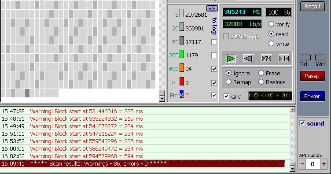Click the 2072681 count for 5 ms blocks
331x174 pixels.
click(196, 15)
